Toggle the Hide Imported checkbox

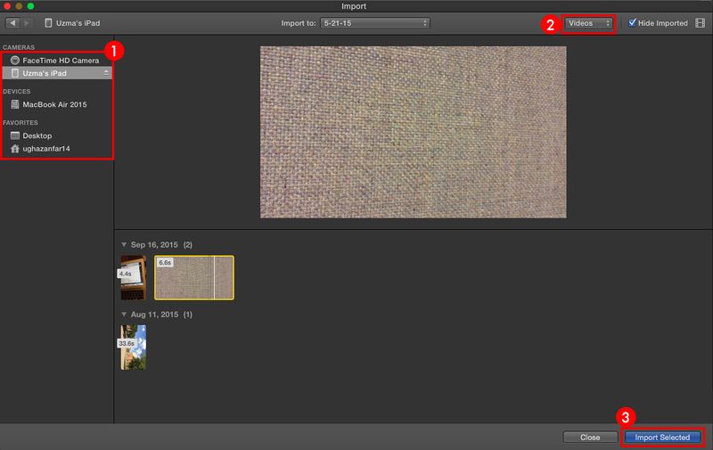(633, 22)
